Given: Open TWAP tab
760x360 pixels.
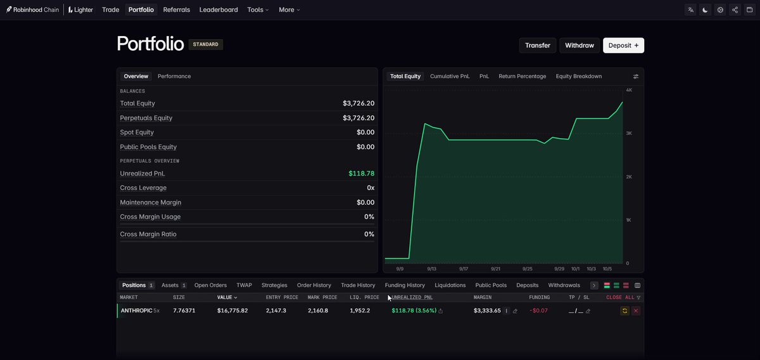Looking at the screenshot, I should pos(244,285).
